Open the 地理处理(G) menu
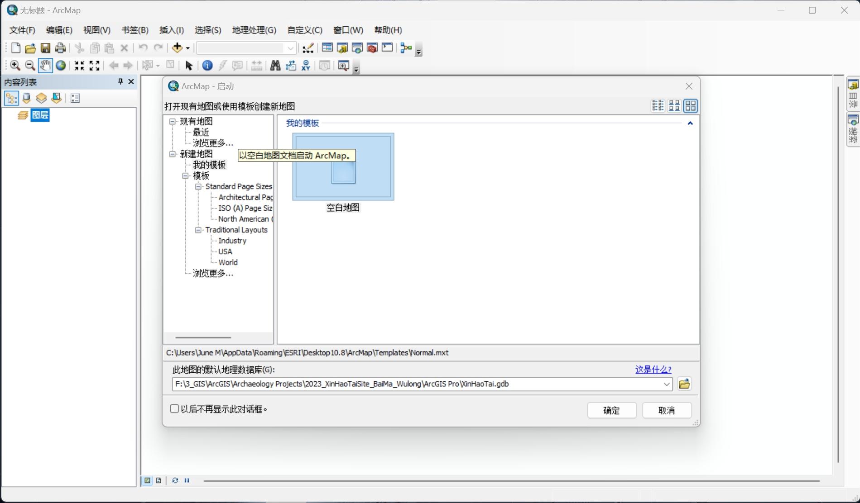Screen dimensions: 860x503 (254, 30)
